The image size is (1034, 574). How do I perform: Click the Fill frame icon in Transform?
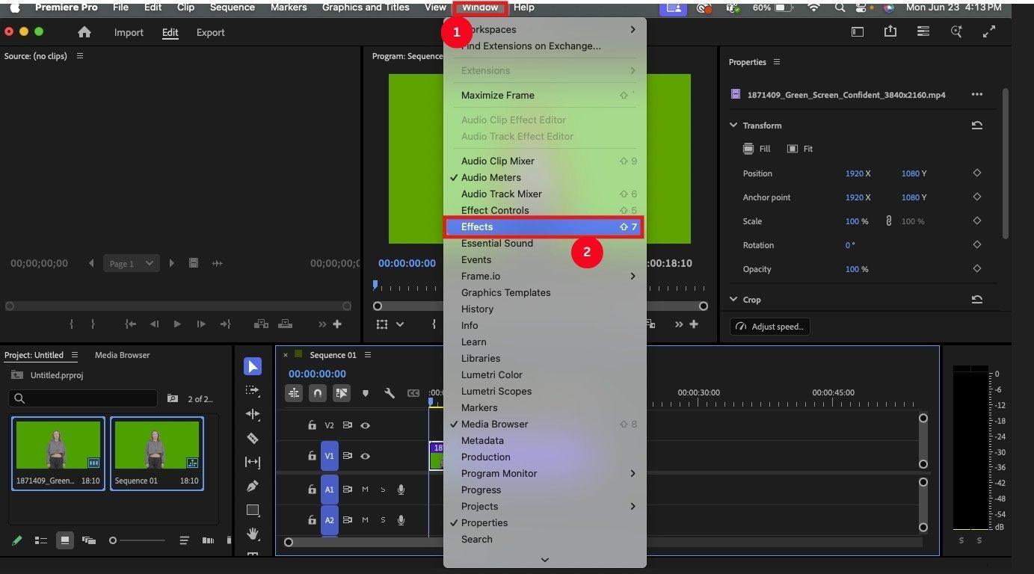748,149
